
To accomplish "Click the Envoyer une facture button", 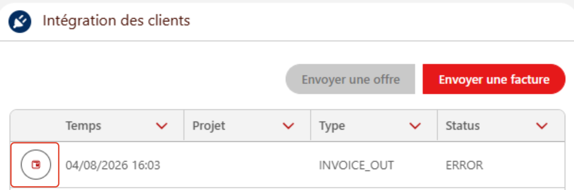I will point(494,79).
